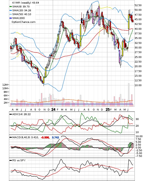Click the dark blue SMA(200) legend swatch
This screenshot has width=145, height=181.
(x=11, y=18)
